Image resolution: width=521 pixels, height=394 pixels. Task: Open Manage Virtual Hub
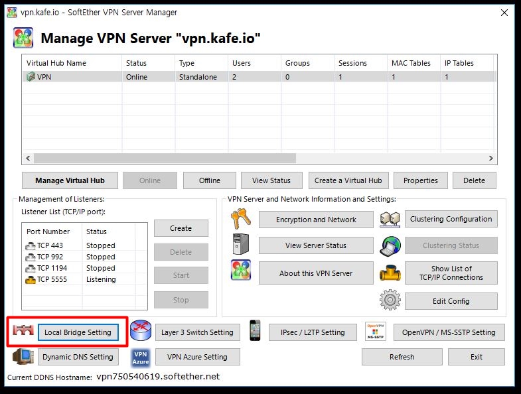[70, 180]
